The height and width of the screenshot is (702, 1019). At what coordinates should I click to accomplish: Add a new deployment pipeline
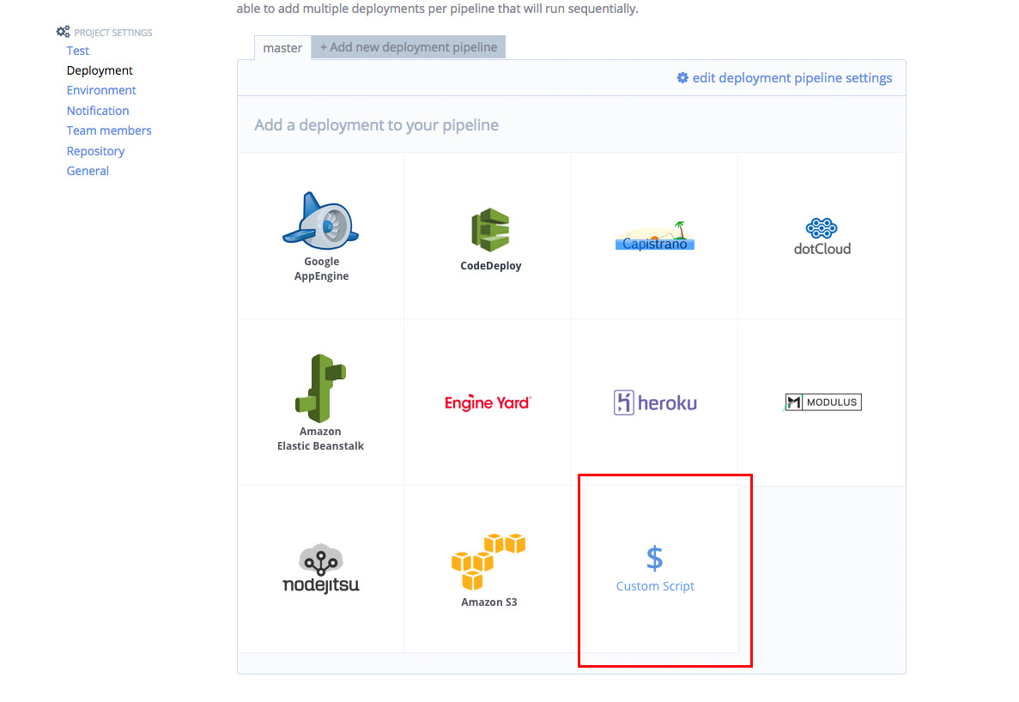pos(409,46)
